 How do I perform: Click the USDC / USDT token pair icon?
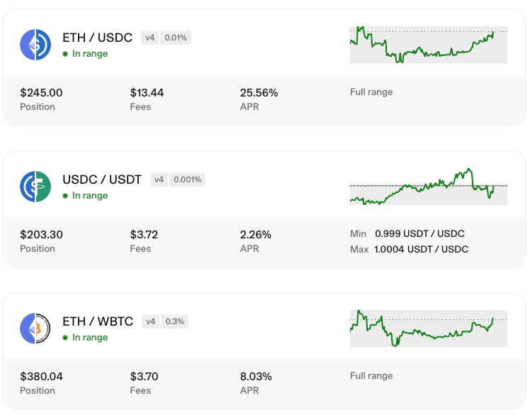pos(35,187)
